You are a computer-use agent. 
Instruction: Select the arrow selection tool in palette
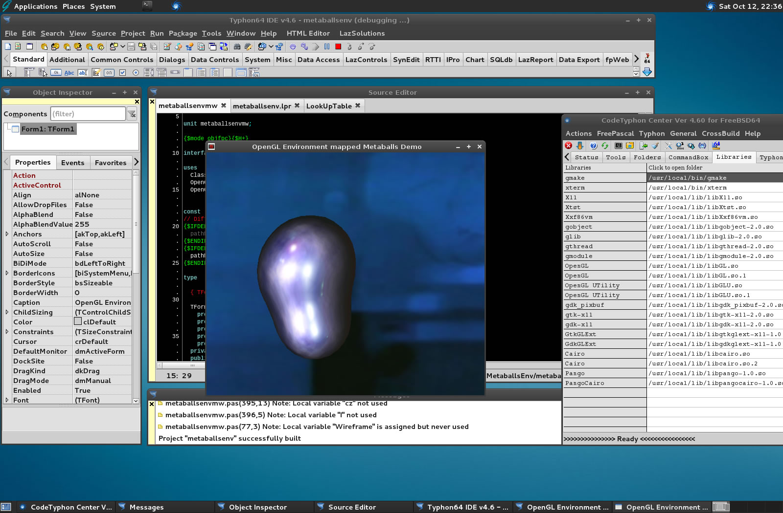(x=9, y=73)
